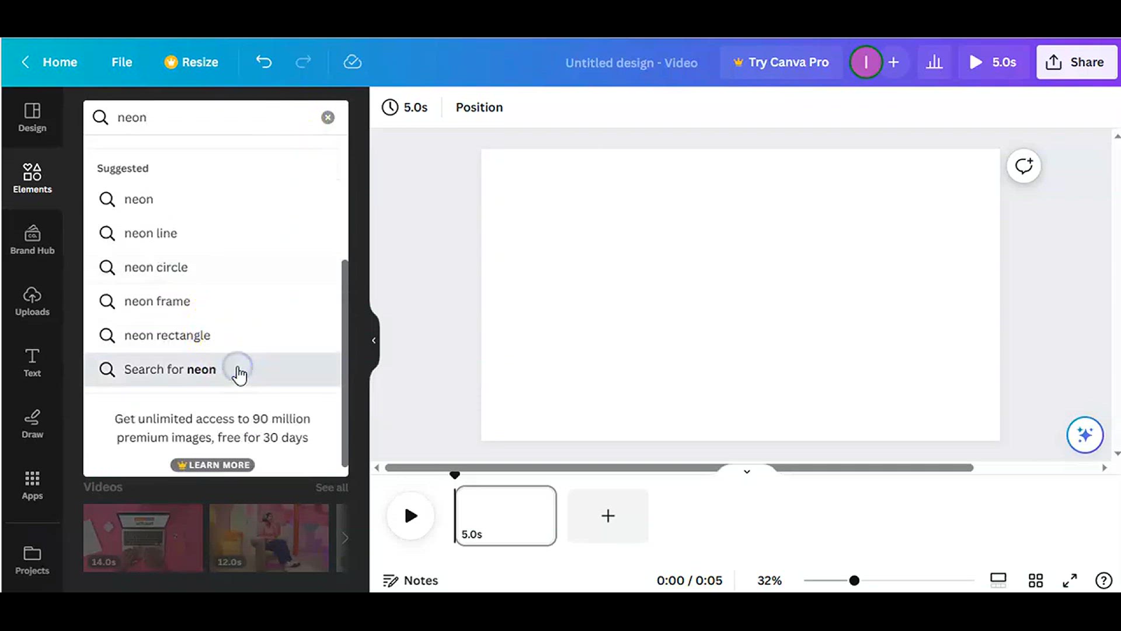The image size is (1121, 631).
Task: Open the Notes panel
Action: pyautogui.click(x=410, y=581)
